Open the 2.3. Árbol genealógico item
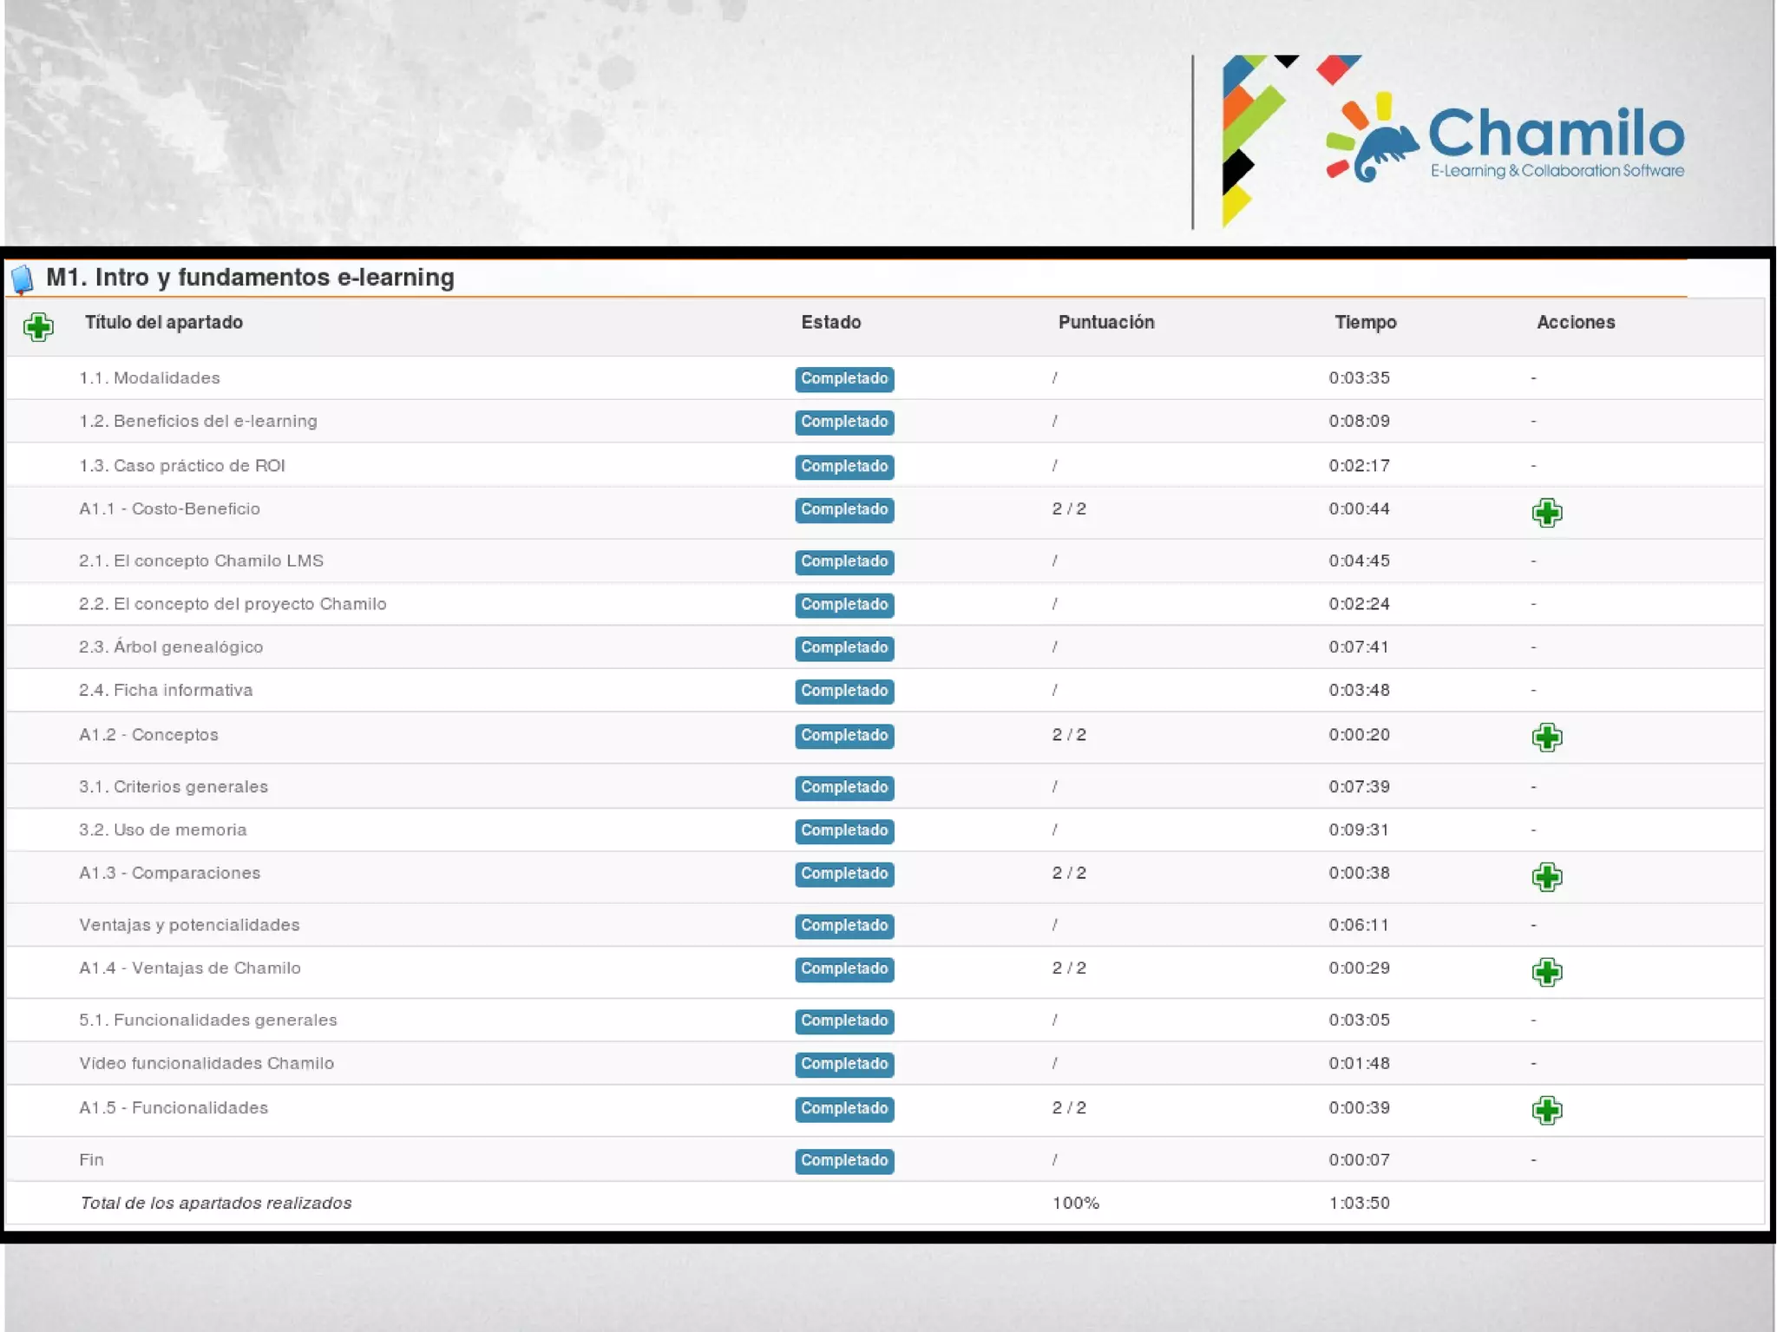 [x=171, y=647]
